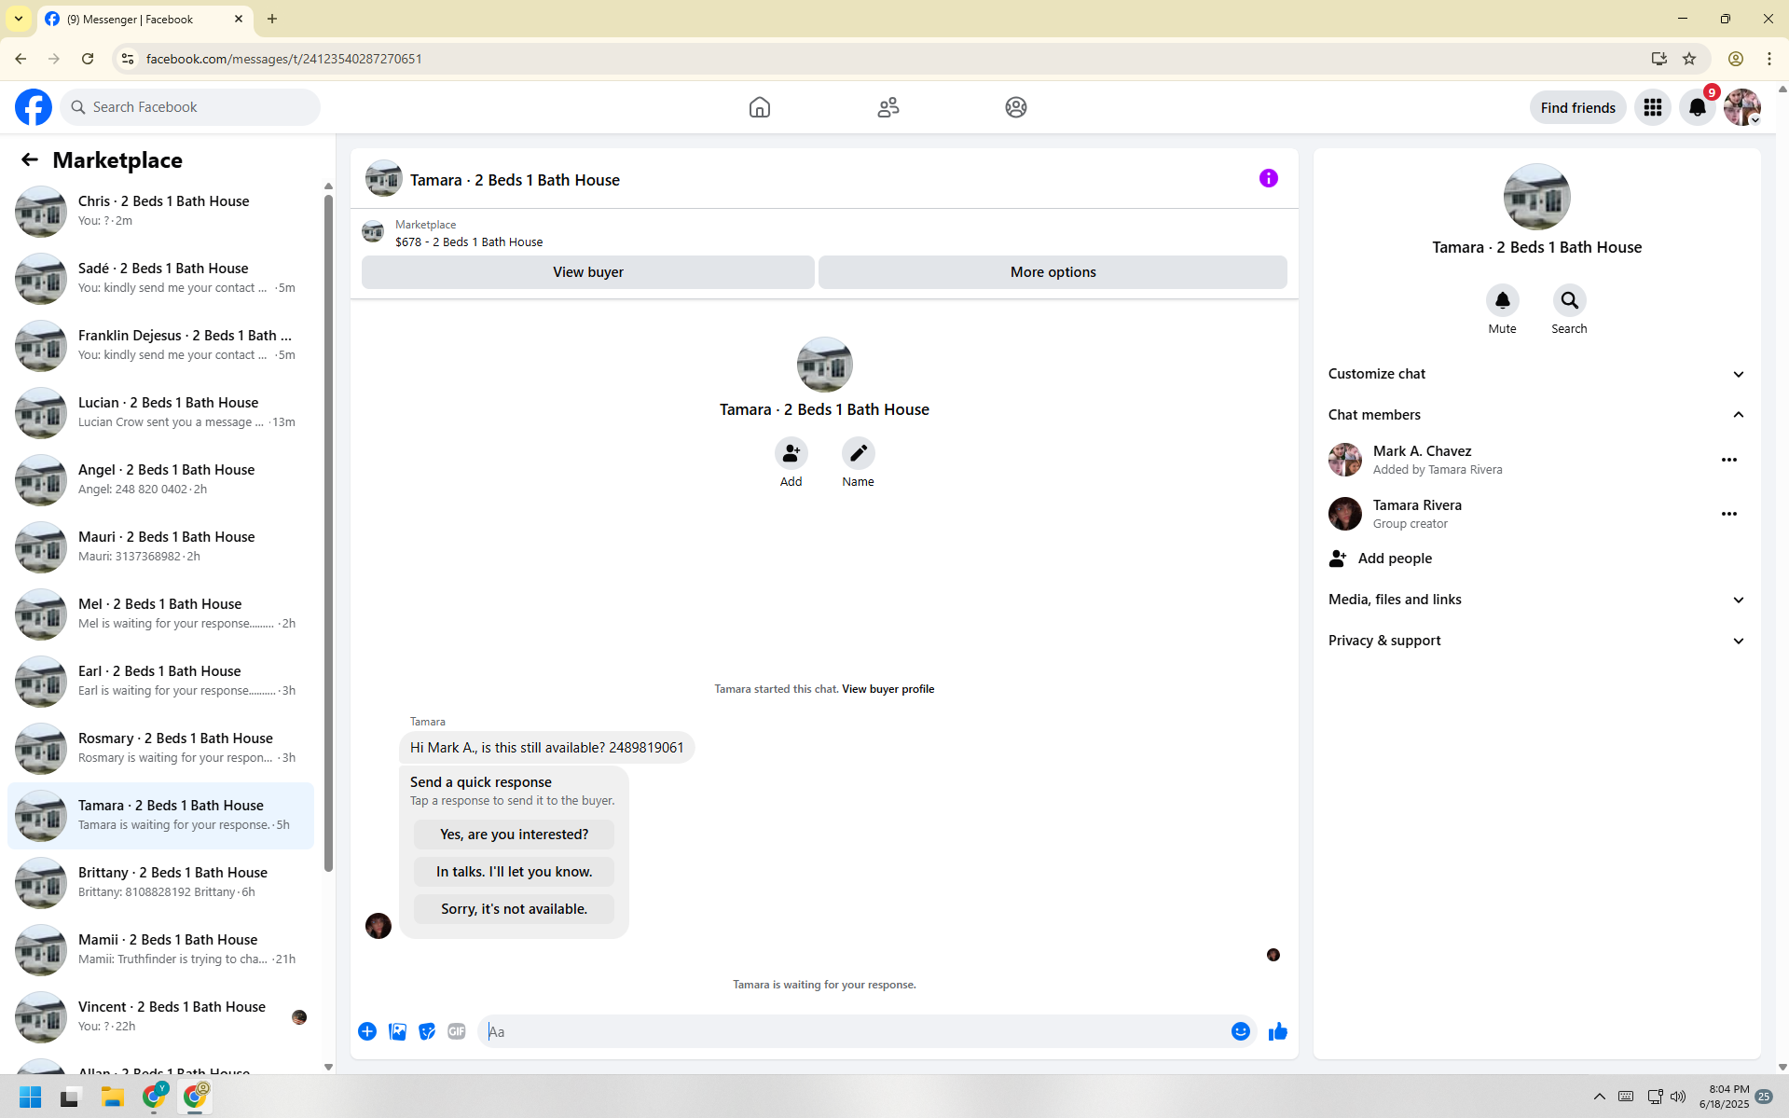Choose a GIF icon in composer
The width and height of the screenshot is (1789, 1118).
[457, 1031]
